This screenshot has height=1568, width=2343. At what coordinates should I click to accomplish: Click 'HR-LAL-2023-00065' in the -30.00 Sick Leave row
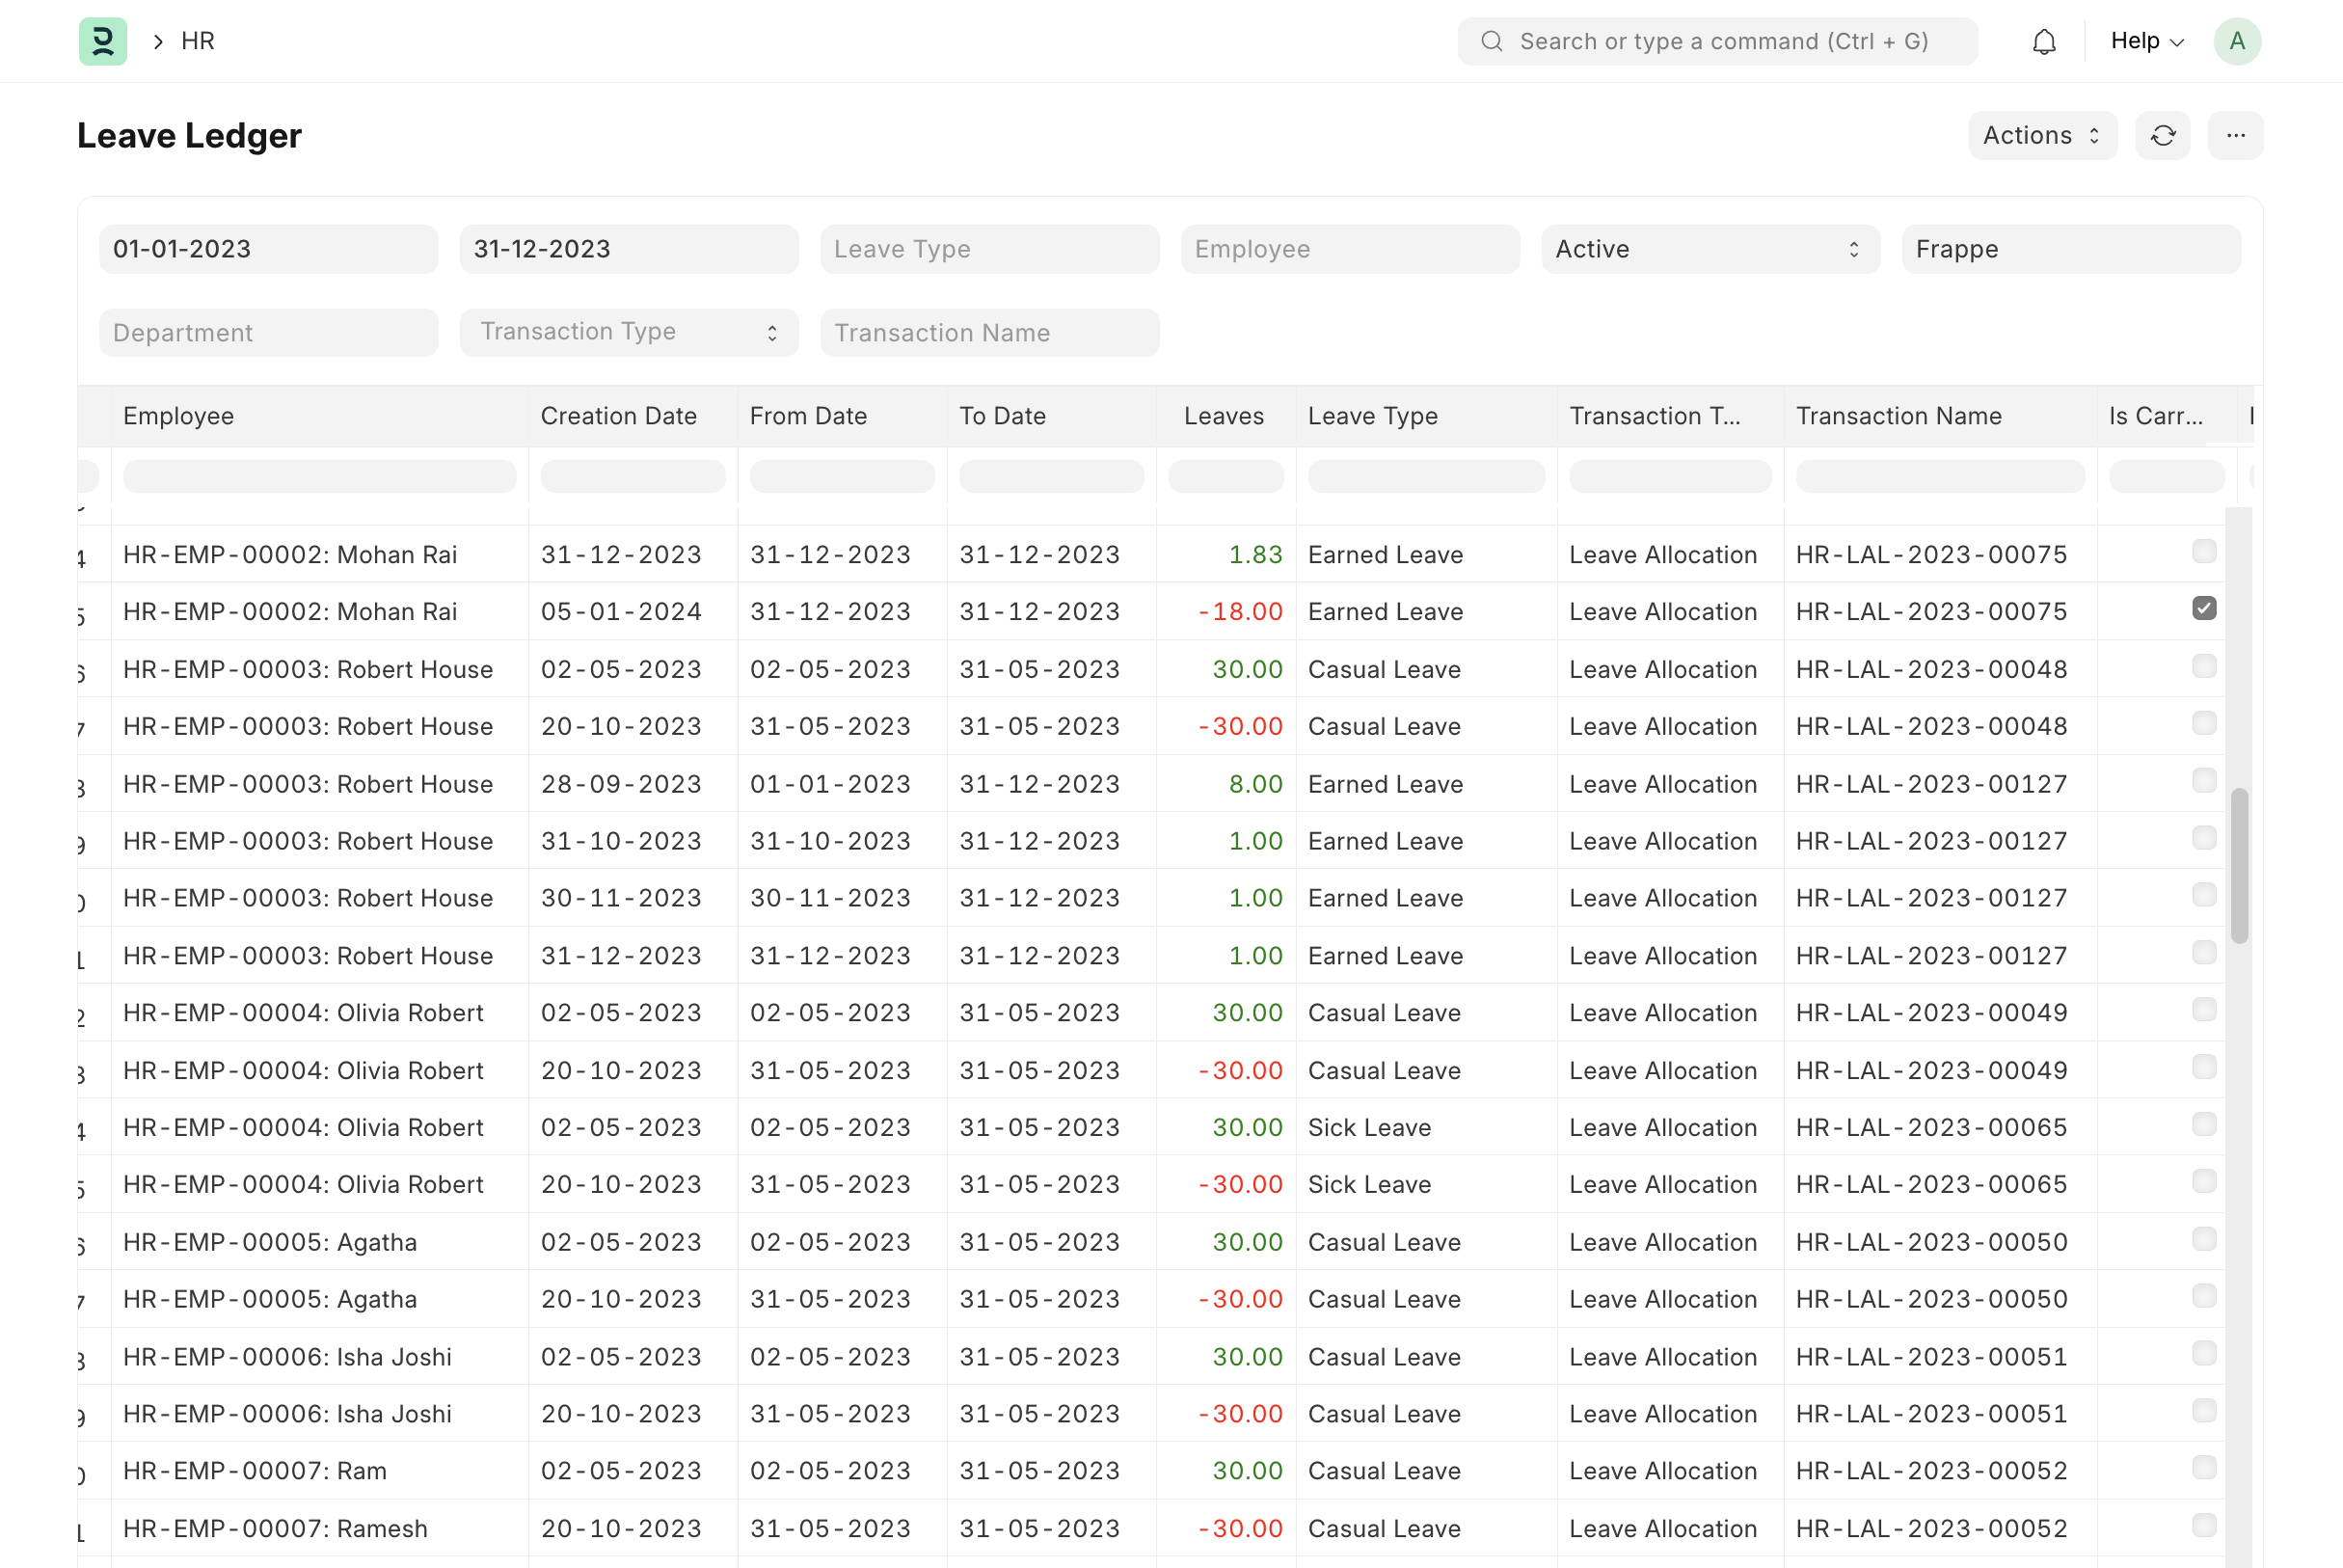coord(1931,1184)
